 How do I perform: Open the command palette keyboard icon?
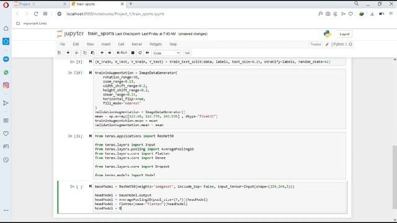tap(187, 53)
